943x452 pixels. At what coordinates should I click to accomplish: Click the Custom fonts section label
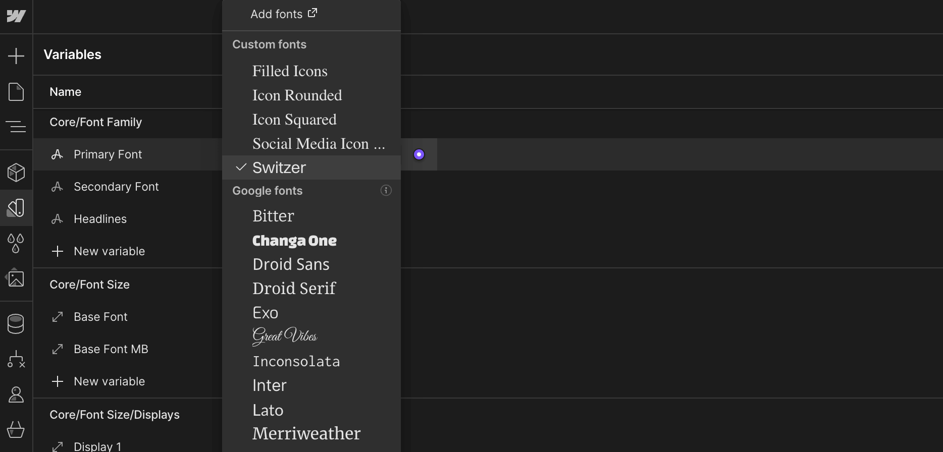[270, 44]
